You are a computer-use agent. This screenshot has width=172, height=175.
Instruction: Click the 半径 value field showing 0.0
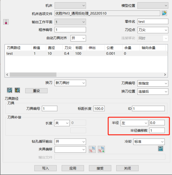[x=157, y=123]
